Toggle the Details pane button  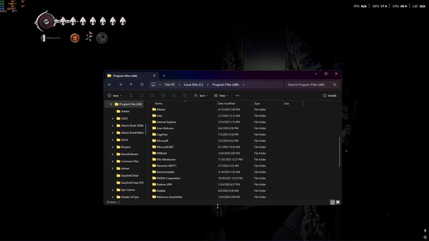coord(330,96)
